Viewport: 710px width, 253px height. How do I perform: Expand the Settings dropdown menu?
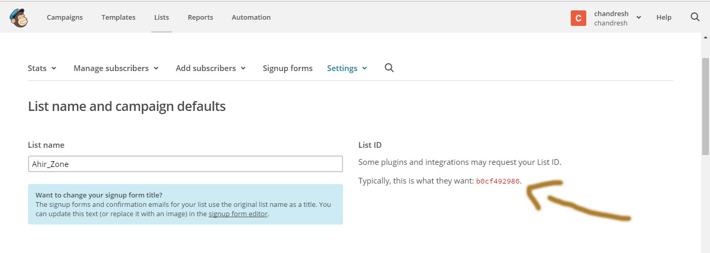pos(347,68)
